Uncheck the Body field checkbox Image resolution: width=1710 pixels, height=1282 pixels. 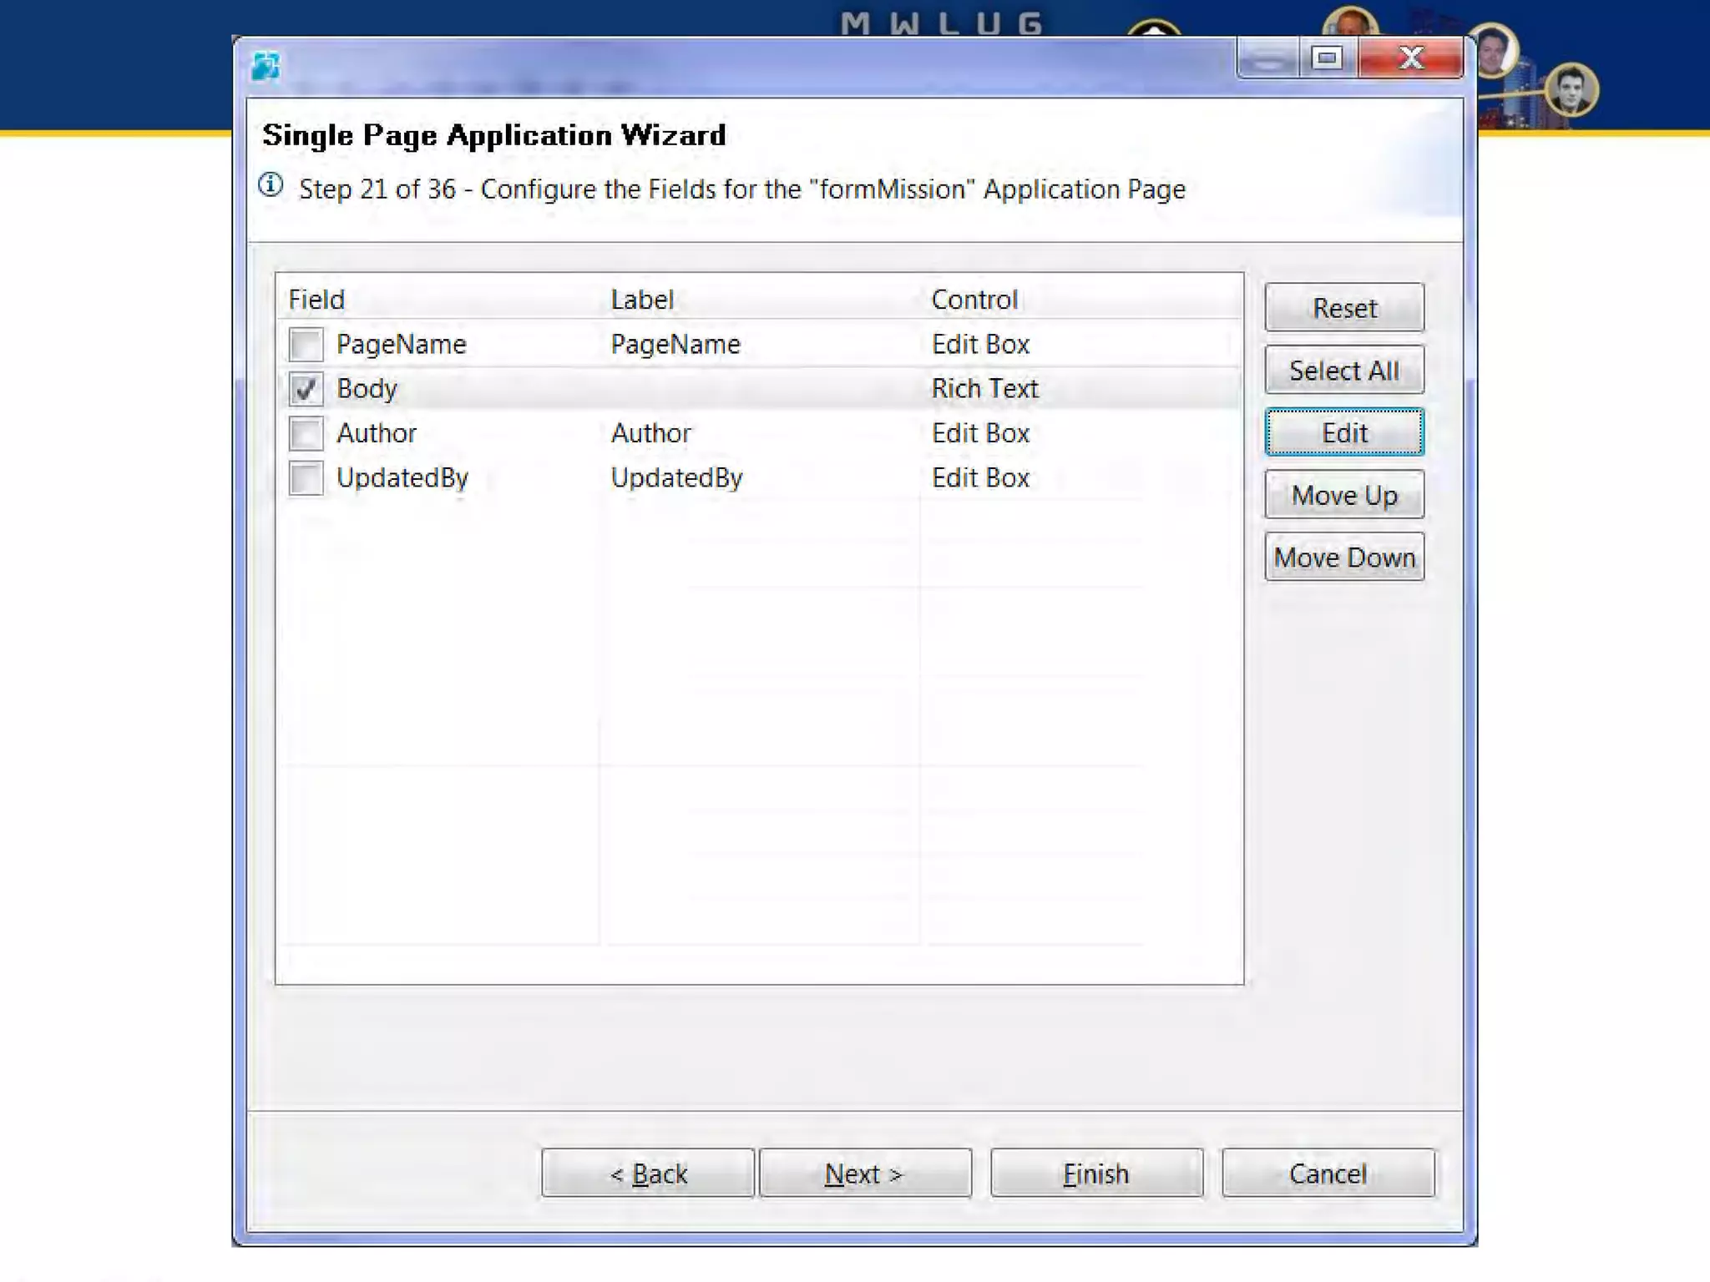[306, 389]
